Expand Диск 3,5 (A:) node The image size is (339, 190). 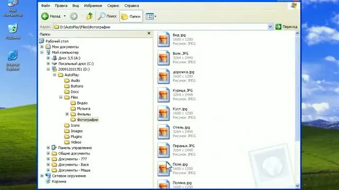[x=48, y=58]
